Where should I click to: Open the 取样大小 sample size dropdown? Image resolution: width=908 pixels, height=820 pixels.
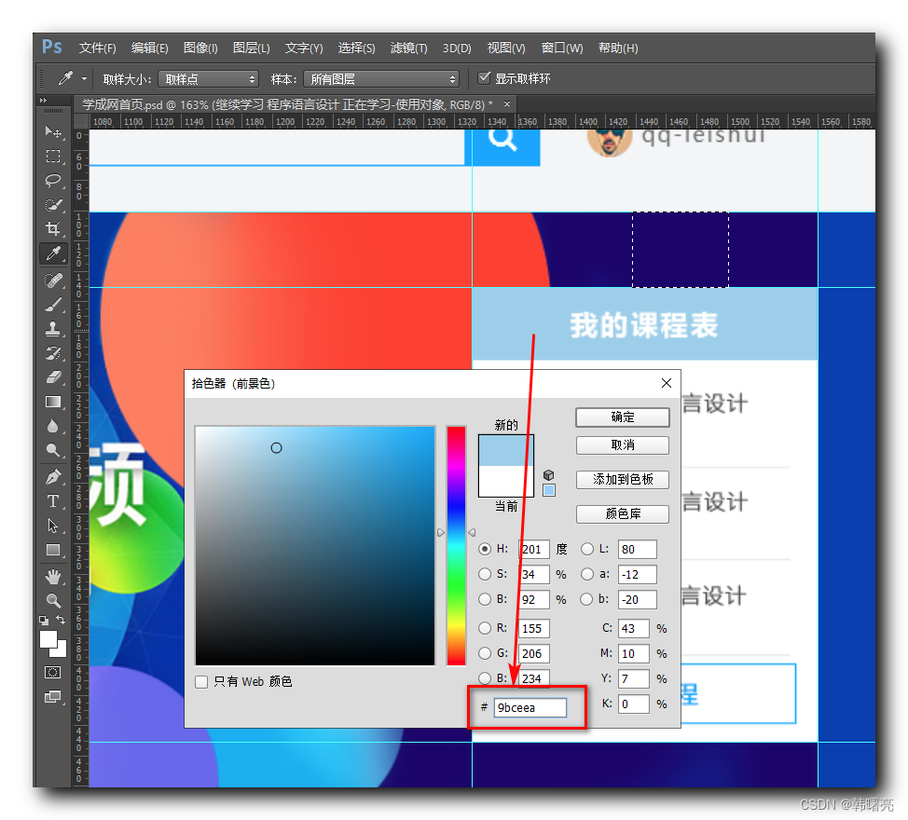tap(209, 78)
